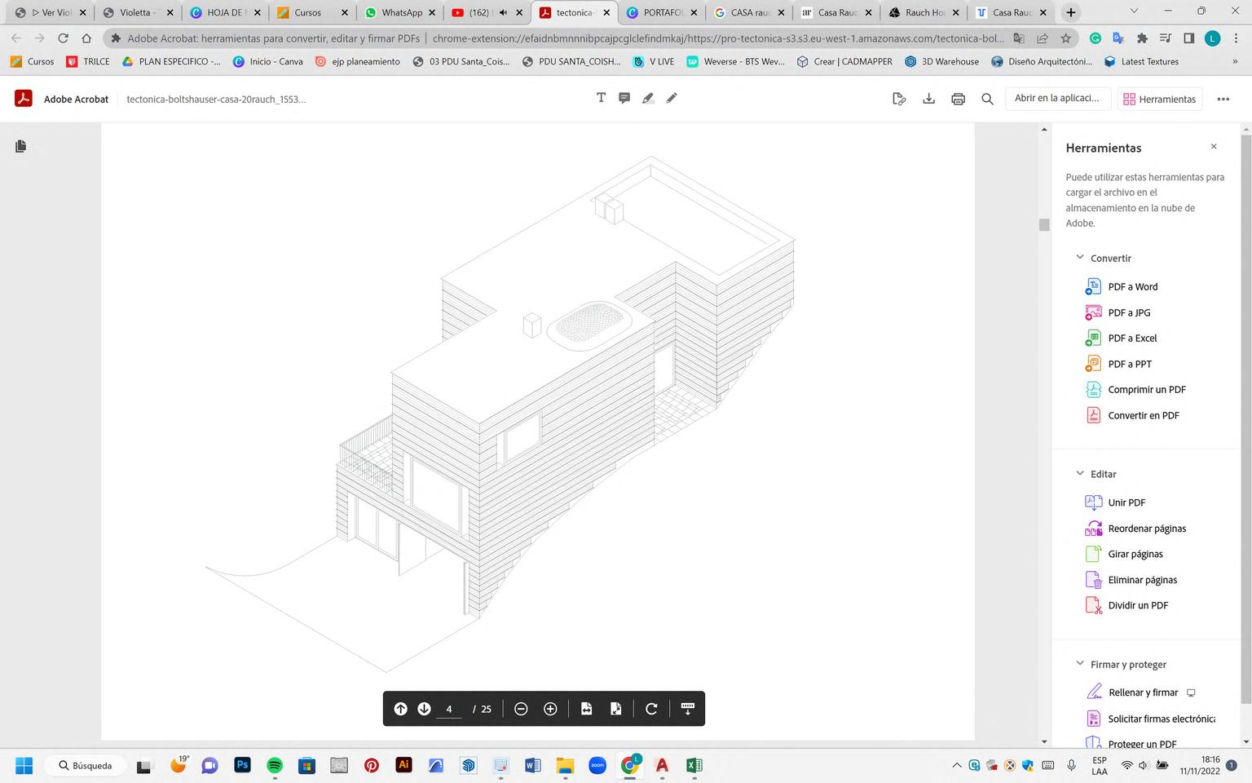Viewport: 1252px width, 783px height.
Task: Click the vertical scrollbar thumb of document
Action: click(x=1044, y=225)
